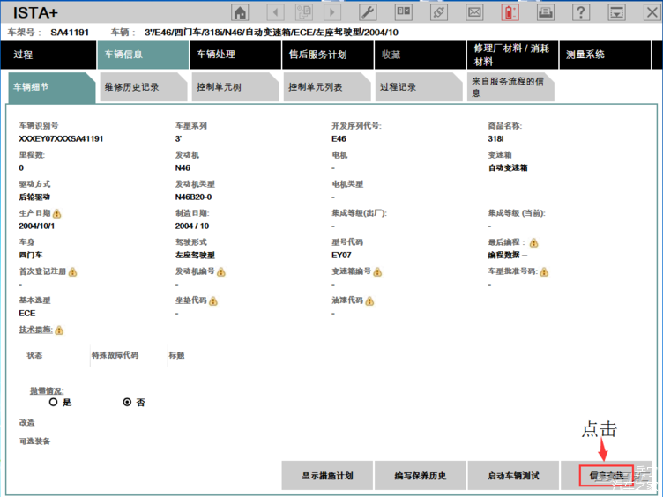Viewport: 663px width, 497px height.
Task: Open the 收藏 main menu
Action: (x=420, y=55)
